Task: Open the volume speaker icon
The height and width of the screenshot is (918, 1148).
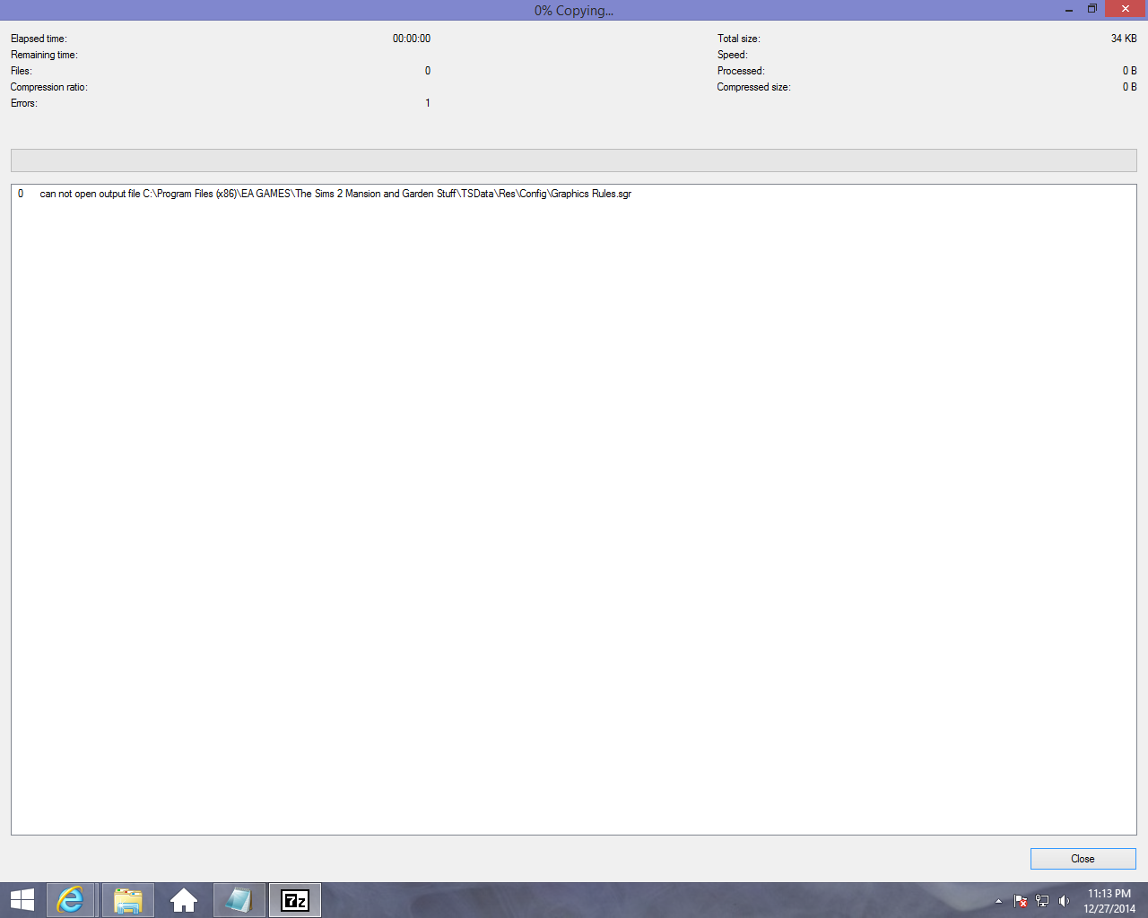Action: tap(1064, 901)
